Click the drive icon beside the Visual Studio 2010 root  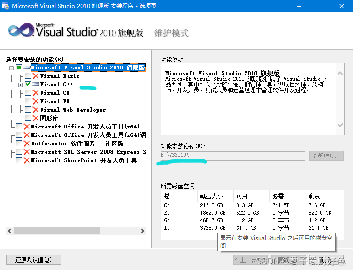pos(27,67)
